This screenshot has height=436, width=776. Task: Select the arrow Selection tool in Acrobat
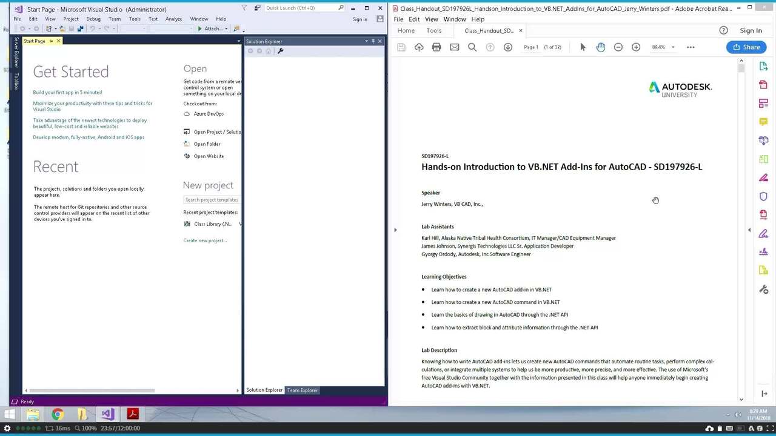pyautogui.click(x=583, y=47)
